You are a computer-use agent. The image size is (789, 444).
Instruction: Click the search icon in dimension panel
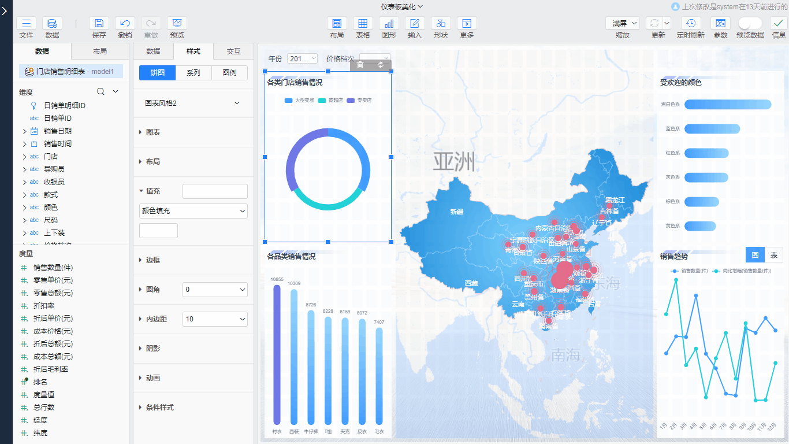tap(101, 92)
